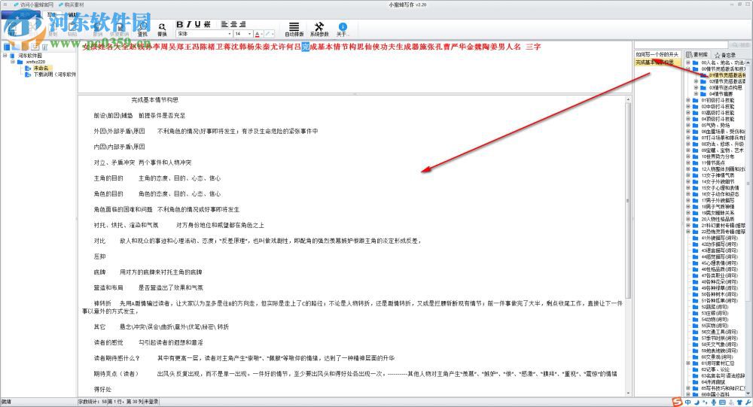Click the Sogou microphone voice input icon

714,402
